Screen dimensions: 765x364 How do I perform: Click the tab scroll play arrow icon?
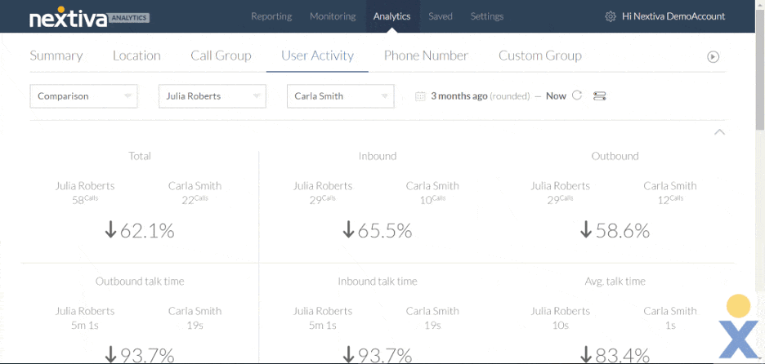pos(713,57)
